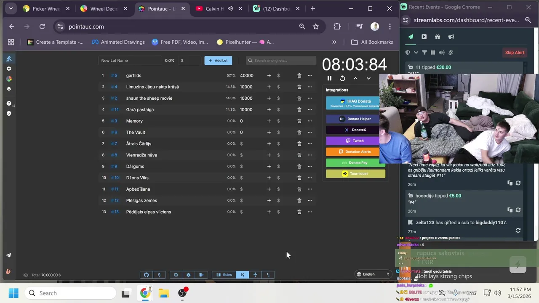Expand the chevron next to Streamlabs shield

[x=416, y=53]
